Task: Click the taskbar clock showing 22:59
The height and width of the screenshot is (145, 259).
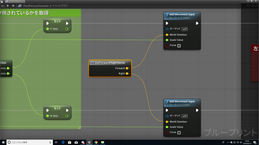Action: pos(247,142)
